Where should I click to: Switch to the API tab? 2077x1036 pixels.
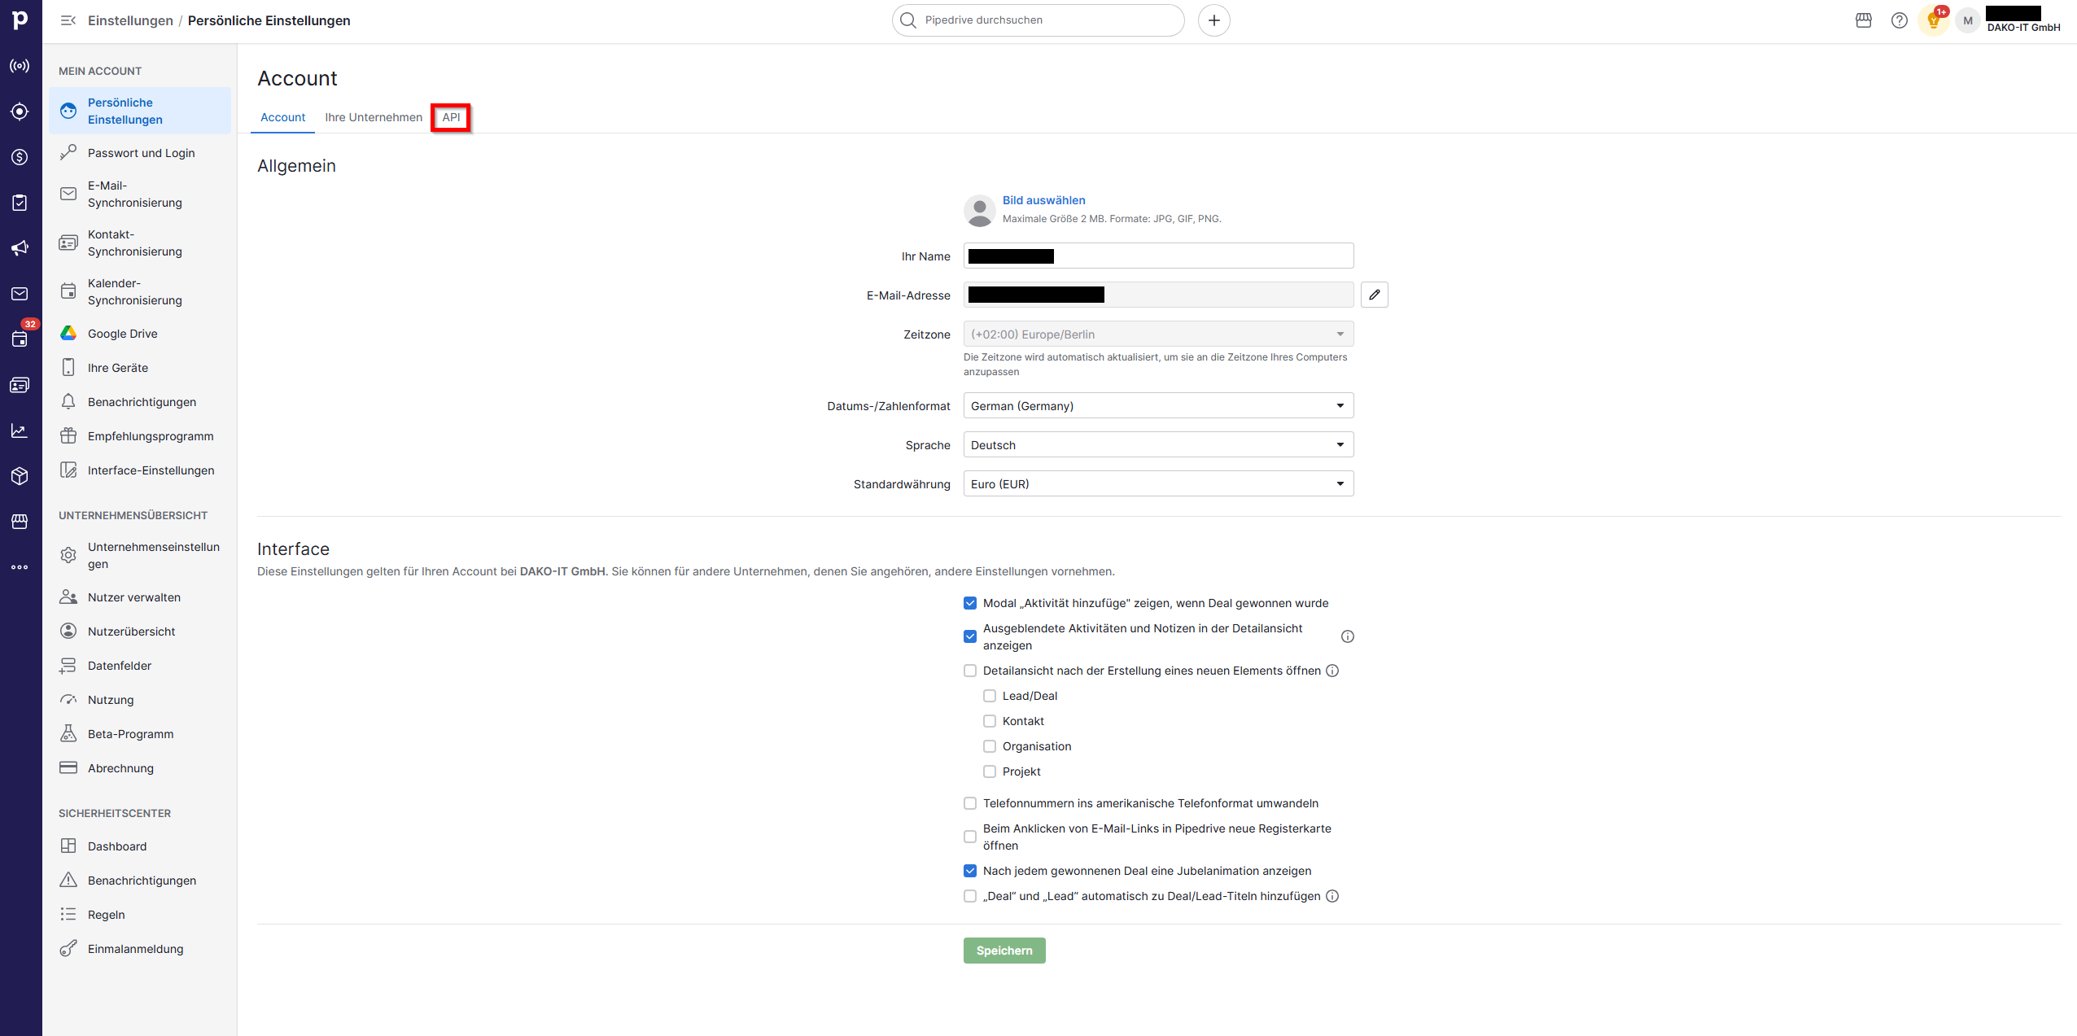(451, 117)
